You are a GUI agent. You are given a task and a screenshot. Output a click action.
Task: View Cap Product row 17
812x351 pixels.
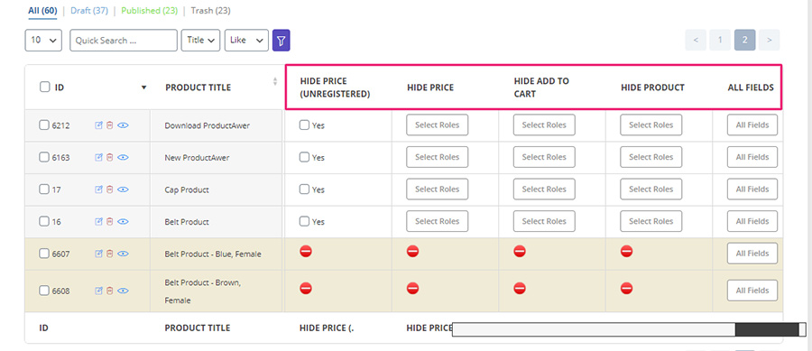[123, 189]
